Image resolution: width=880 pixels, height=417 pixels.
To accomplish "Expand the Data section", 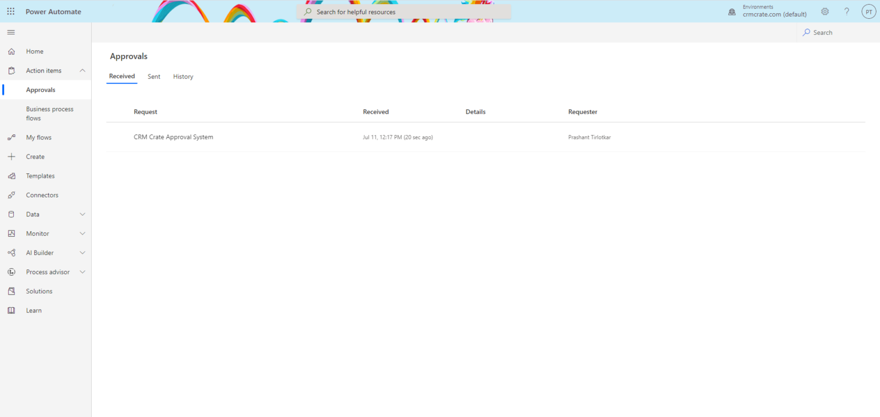I will tap(82, 214).
